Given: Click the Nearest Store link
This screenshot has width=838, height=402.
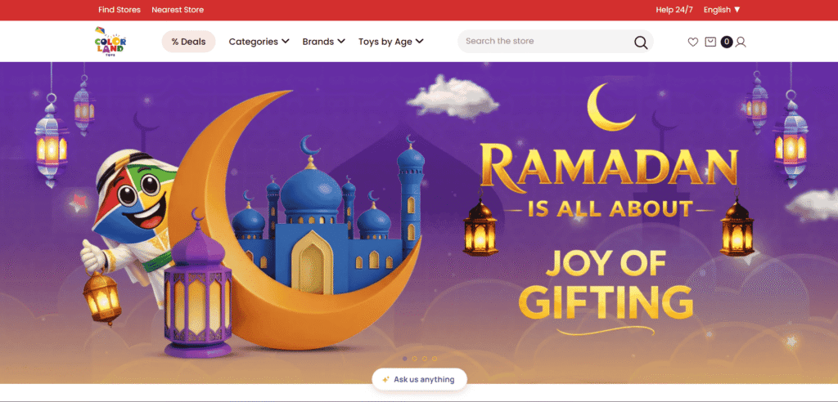Looking at the screenshot, I should [x=178, y=10].
